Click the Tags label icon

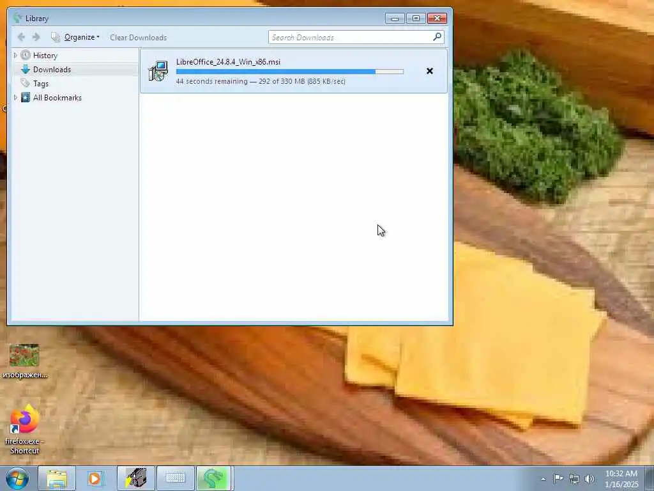[26, 83]
